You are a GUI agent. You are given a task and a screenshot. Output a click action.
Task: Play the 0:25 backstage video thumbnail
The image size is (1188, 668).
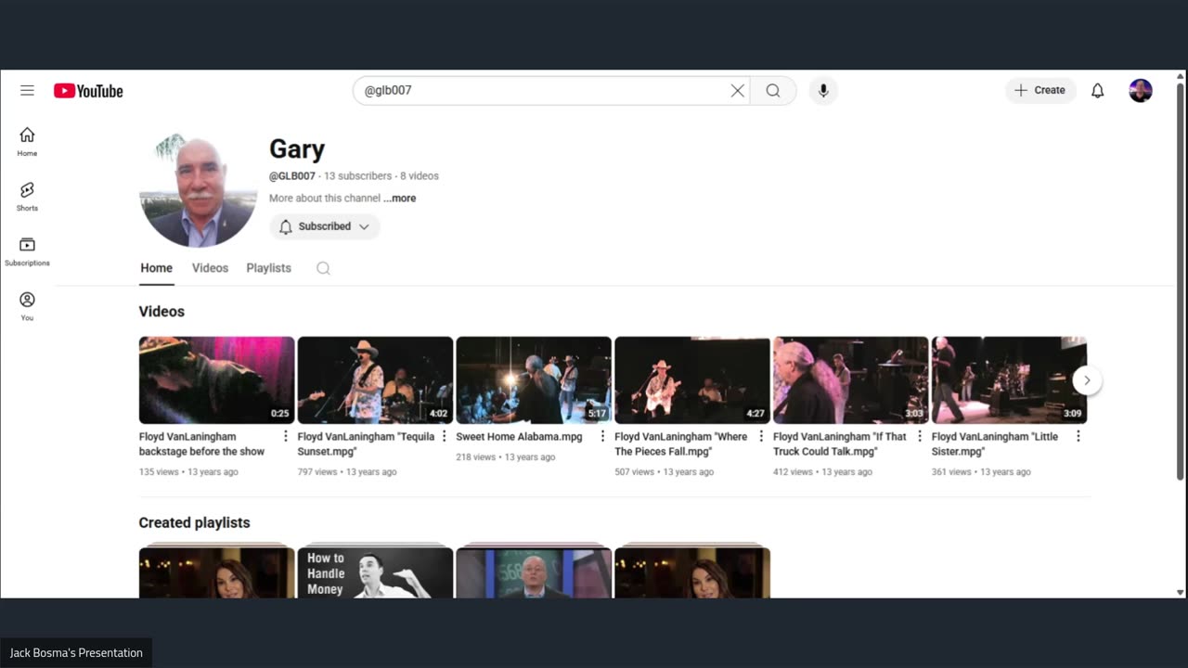pos(216,380)
